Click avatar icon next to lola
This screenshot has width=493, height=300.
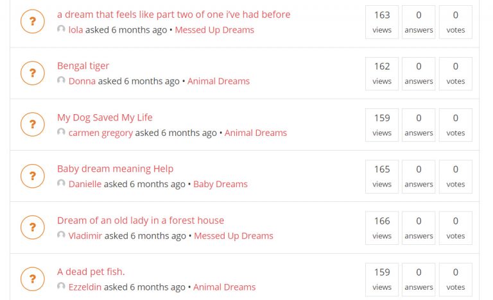(x=61, y=29)
